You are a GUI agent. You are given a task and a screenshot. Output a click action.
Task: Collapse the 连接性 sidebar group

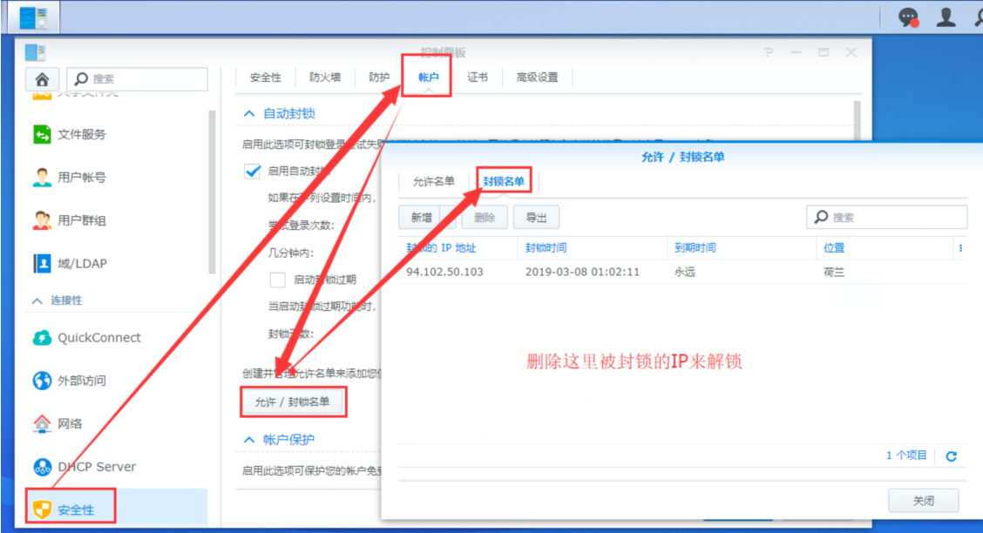click(37, 300)
